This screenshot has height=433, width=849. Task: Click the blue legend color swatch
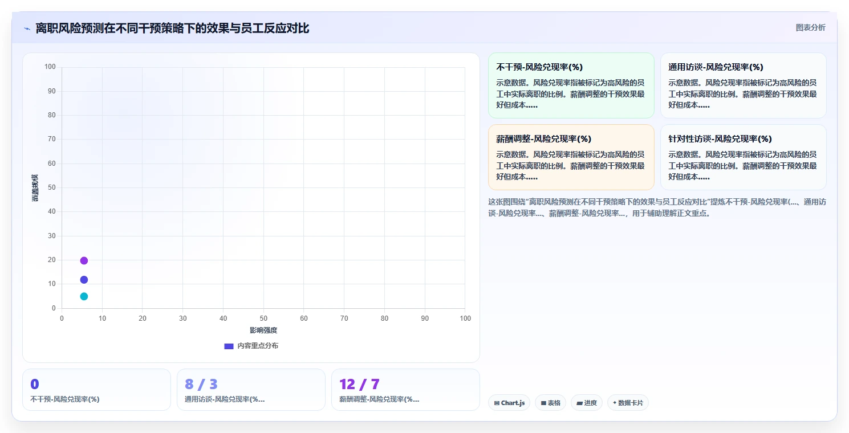click(x=229, y=346)
